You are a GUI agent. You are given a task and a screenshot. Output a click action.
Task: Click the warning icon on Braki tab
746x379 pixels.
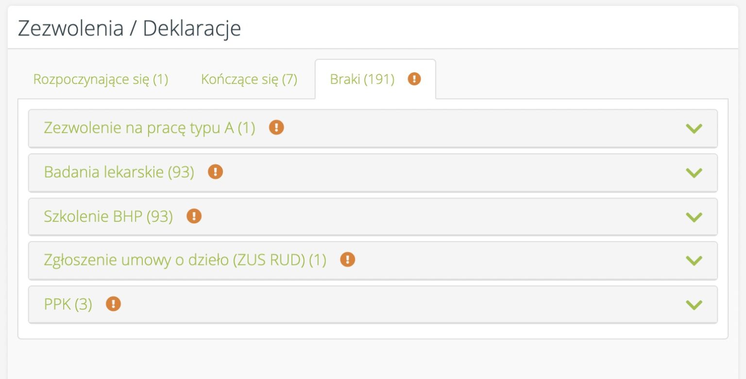click(x=414, y=79)
